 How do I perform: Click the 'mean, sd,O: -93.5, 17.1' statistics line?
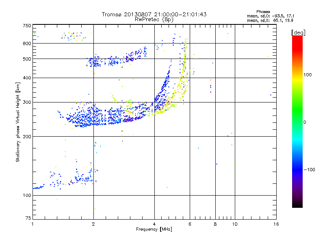coord(271,16)
